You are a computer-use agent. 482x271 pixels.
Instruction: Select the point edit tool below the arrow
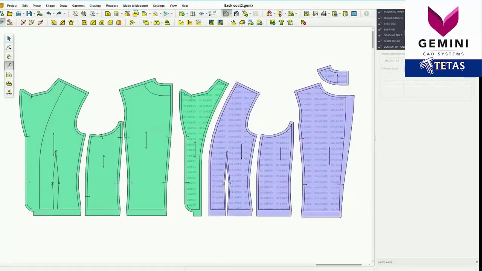click(x=9, y=47)
